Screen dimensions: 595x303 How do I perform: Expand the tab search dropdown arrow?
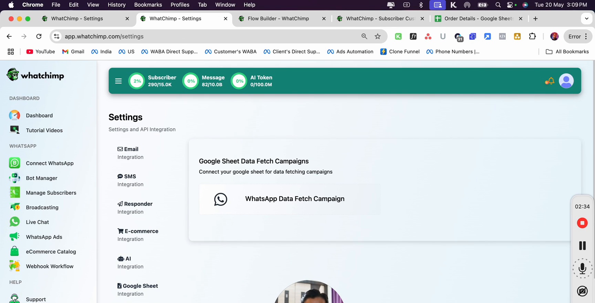click(x=586, y=19)
